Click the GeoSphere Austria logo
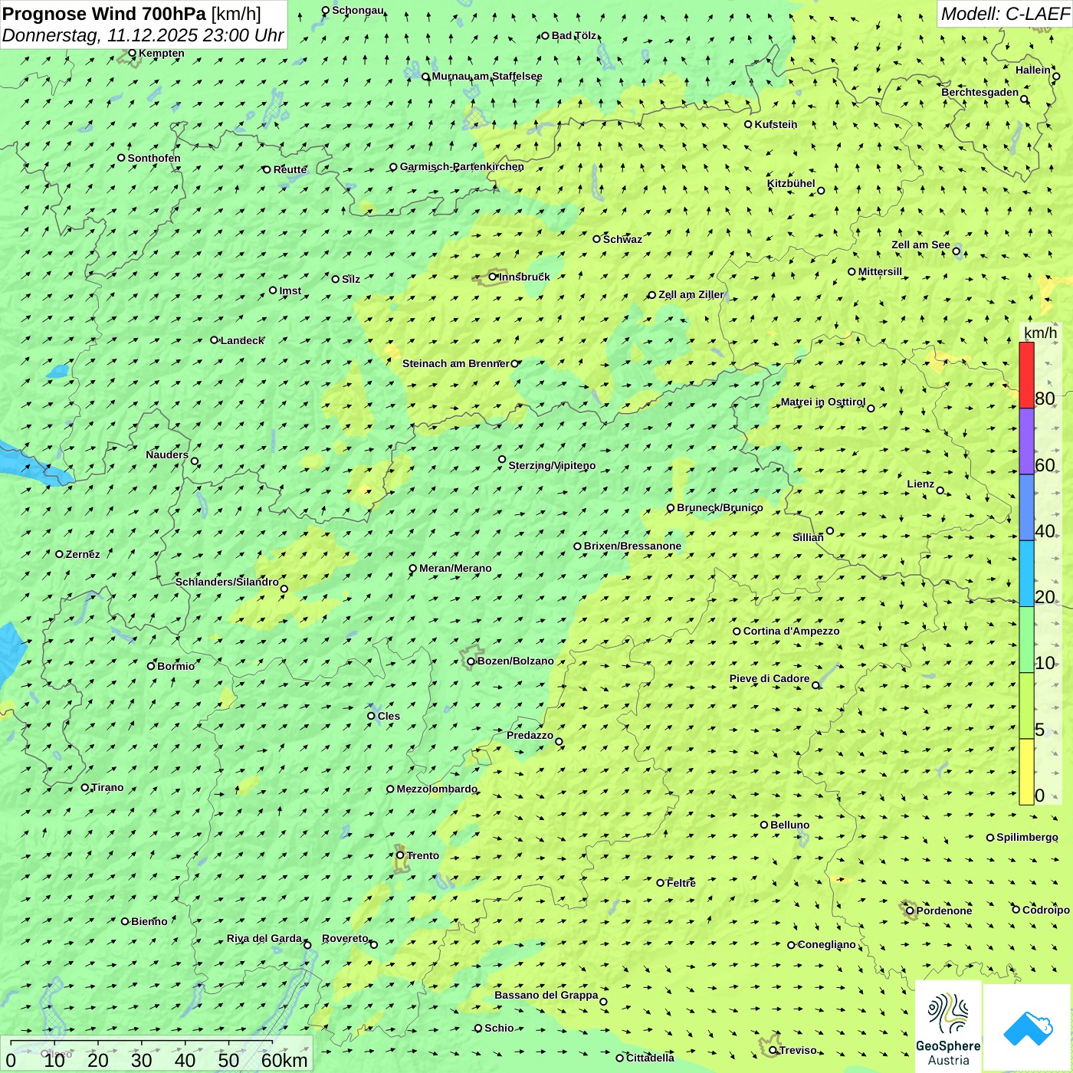This screenshot has width=1073, height=1073. click(948, 1026)
